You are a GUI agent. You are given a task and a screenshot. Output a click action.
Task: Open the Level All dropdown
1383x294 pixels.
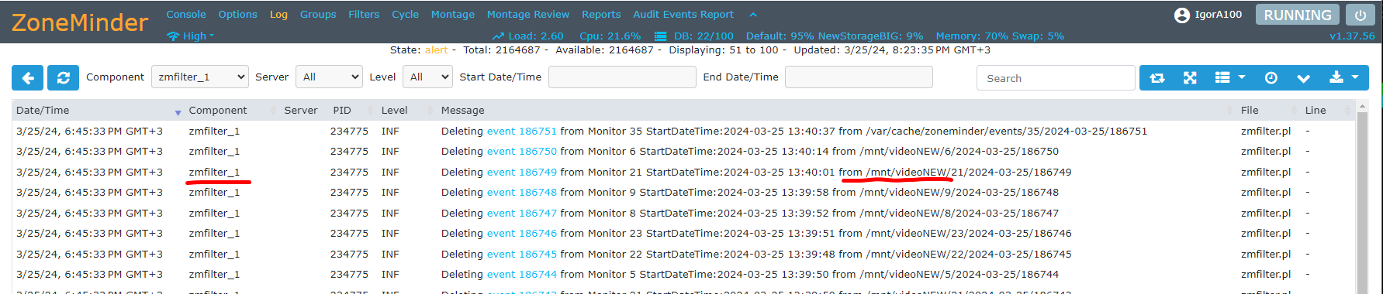coord(427,77)
